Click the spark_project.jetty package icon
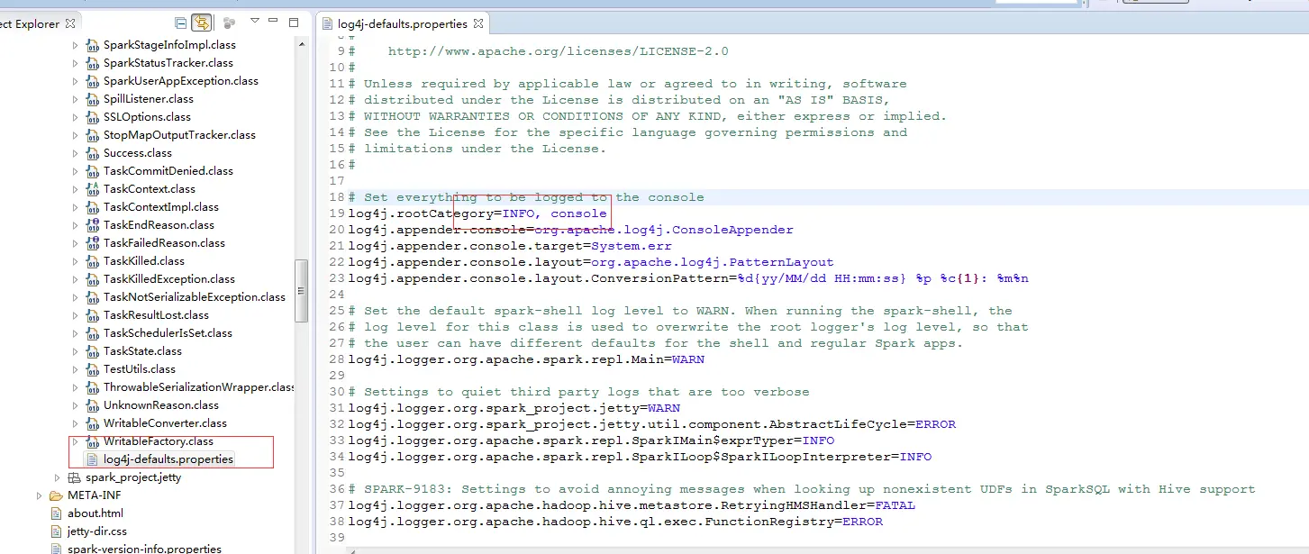Screen dimensions: 1309x554 coord(74,477)
